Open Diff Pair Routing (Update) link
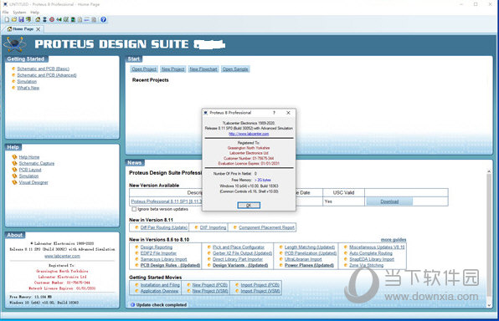499x321 pixels. (x=163, y=227)
